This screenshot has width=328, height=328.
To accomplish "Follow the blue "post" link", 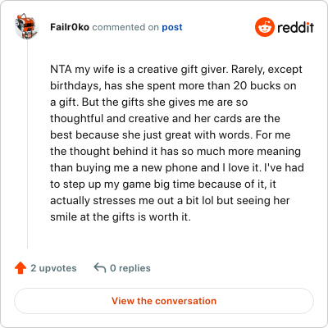I will [172, 27].
